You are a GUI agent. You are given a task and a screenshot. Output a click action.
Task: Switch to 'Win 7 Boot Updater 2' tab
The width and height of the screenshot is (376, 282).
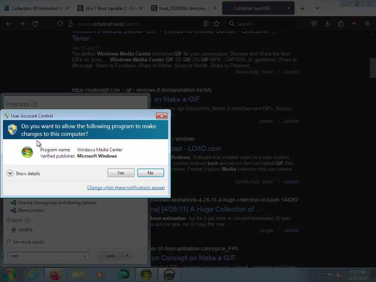[x=107, y=8]
